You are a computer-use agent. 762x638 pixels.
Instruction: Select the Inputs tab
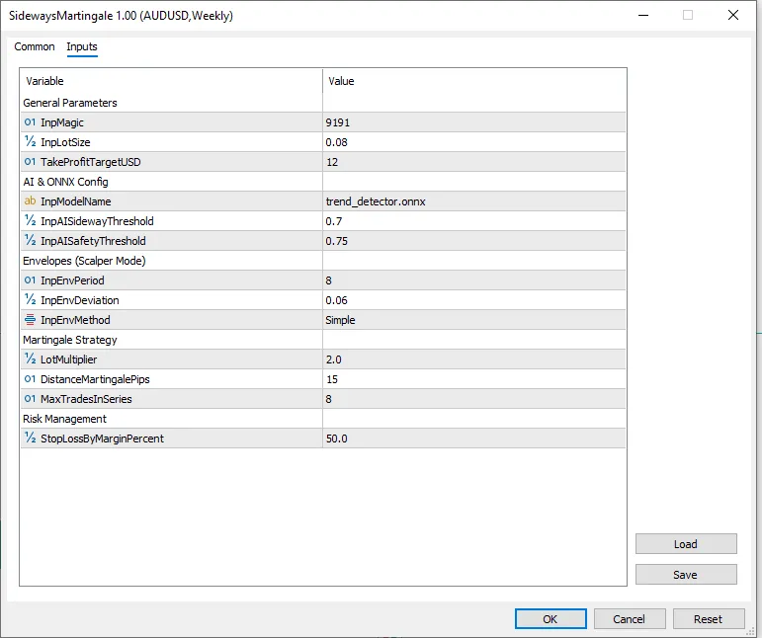pyautogui.click(x=82, y=47)
